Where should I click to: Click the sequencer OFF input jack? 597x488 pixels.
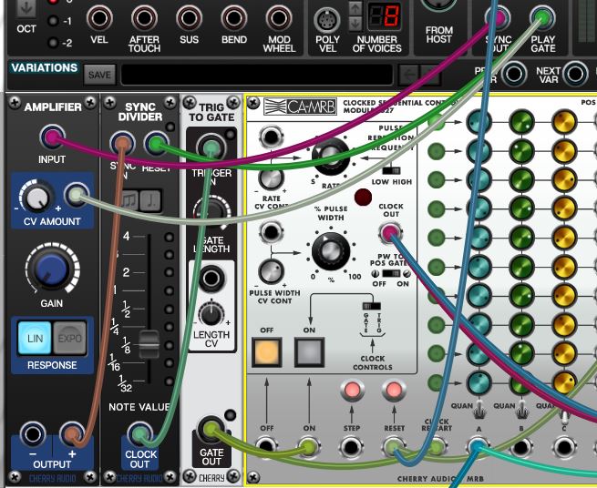click(266, 447)
